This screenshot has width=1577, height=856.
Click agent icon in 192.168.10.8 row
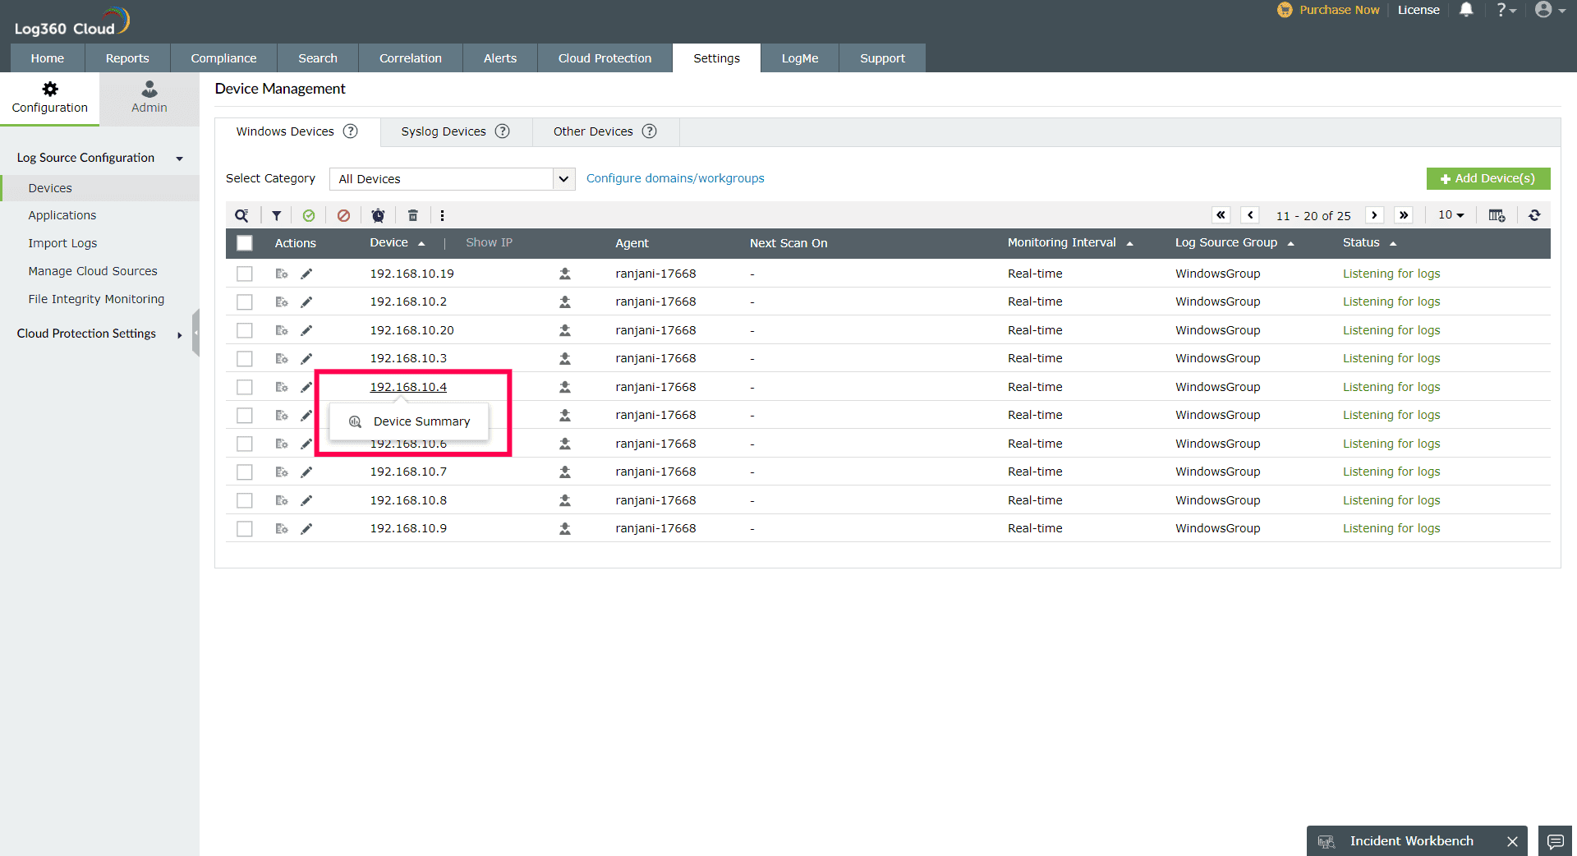[x=565, y=500]
